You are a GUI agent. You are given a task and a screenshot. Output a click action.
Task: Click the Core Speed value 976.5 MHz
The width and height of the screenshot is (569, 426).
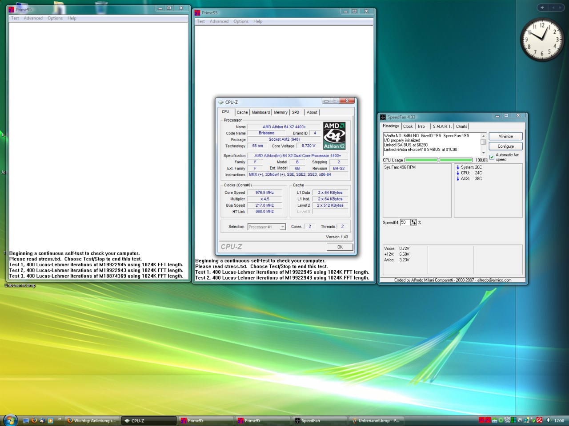coord(264,193)
